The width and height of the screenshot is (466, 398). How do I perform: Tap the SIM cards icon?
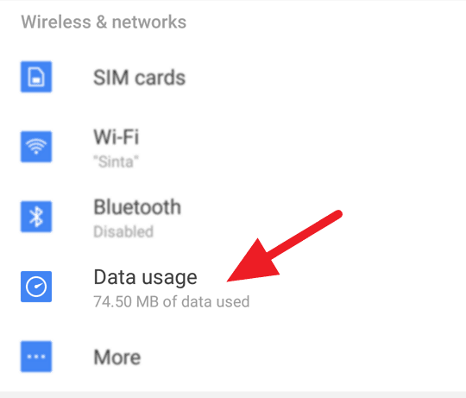pos(36,77)
